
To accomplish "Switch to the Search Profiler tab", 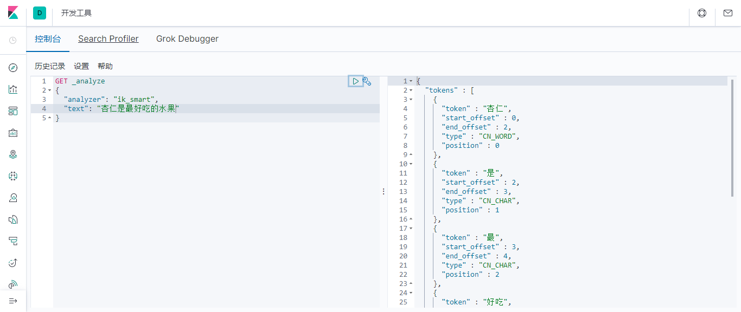I will [x=108, y=39].
